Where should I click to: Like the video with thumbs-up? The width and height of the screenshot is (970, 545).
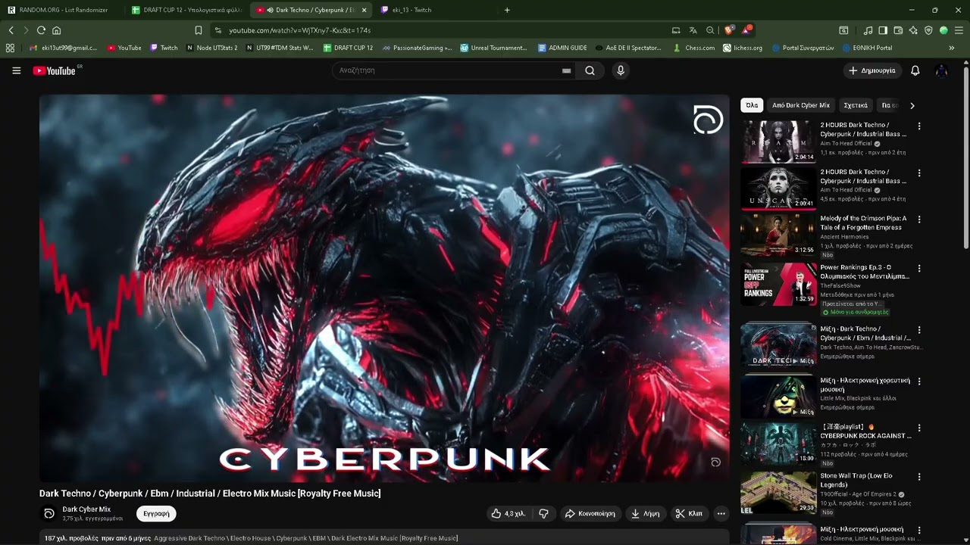pyautogui.click(x=508, y=513)
